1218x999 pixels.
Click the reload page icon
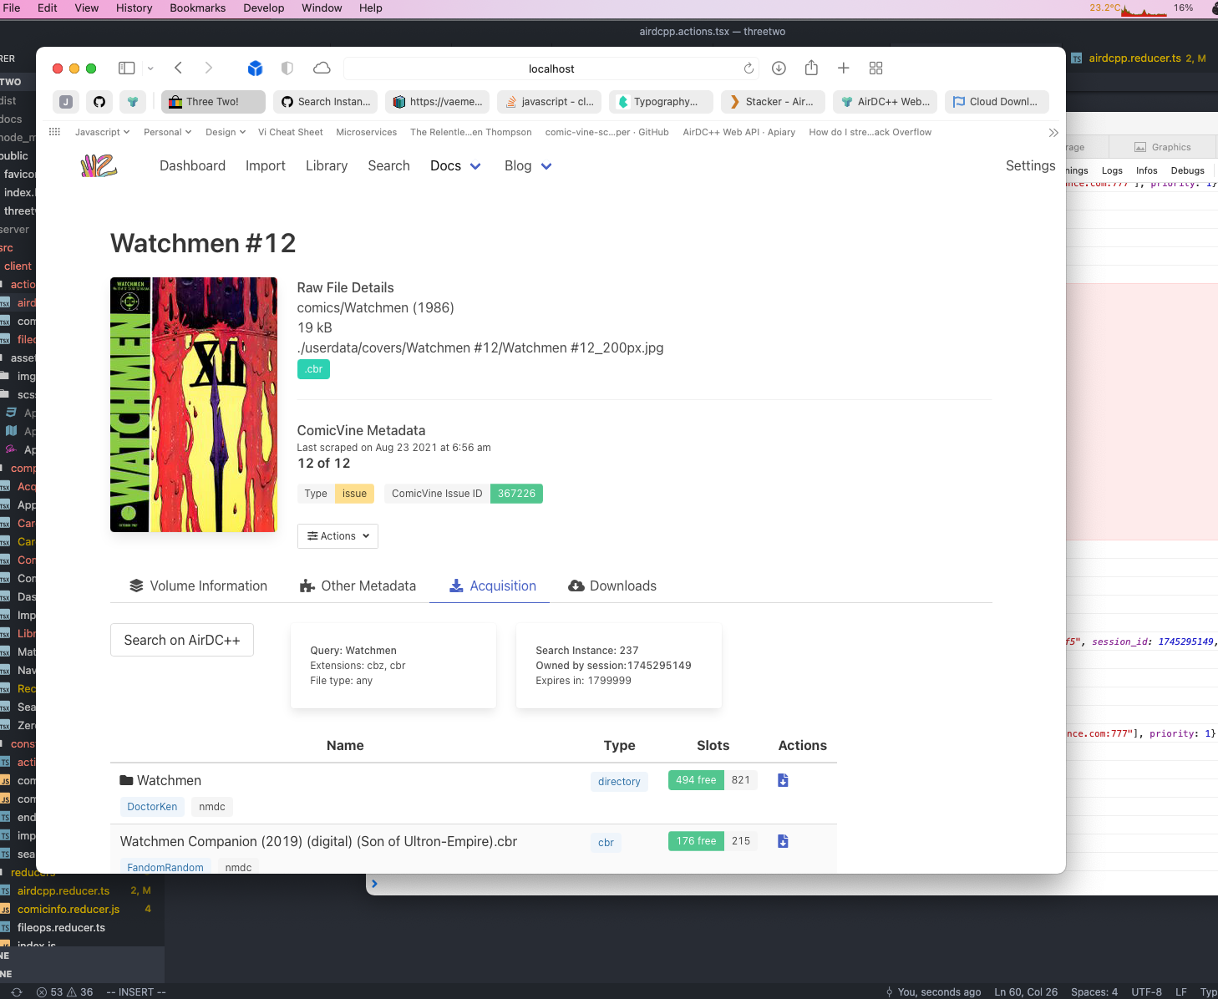(x=749, y=68)
